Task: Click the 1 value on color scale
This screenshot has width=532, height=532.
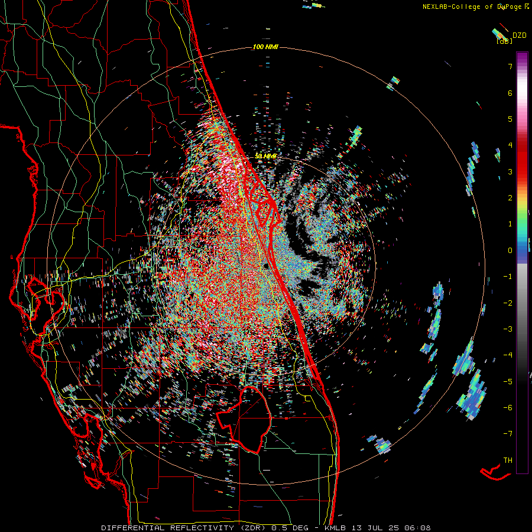Action: (510, 224)
